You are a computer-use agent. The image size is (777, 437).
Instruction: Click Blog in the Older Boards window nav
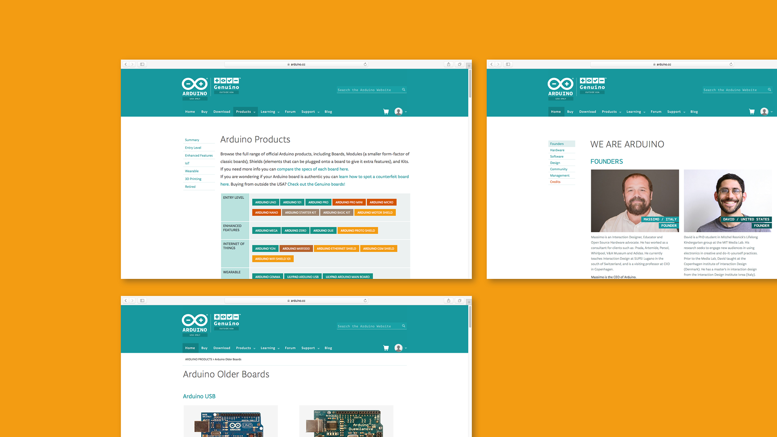(328, 348)
